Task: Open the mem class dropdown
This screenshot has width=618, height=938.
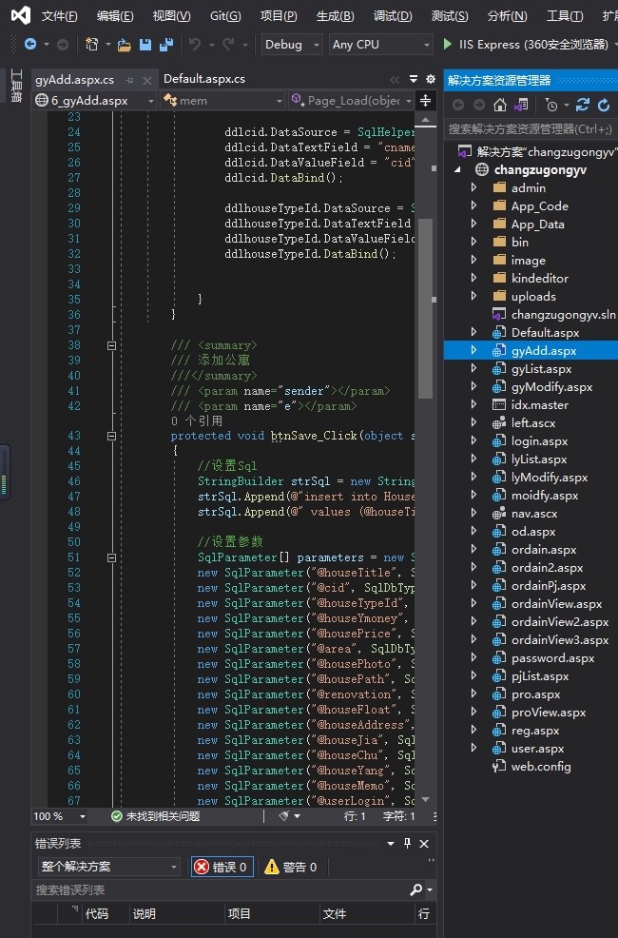Action: tap(222, 101)
